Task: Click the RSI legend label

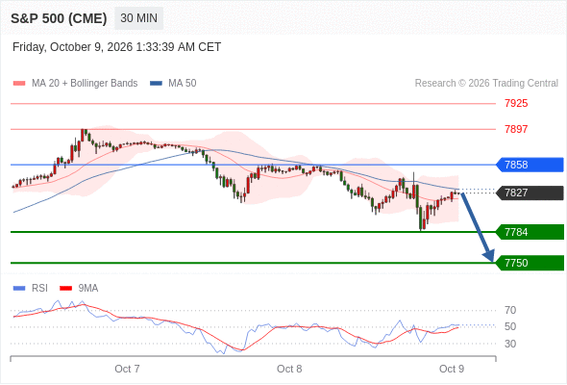Action: [39, 289]
